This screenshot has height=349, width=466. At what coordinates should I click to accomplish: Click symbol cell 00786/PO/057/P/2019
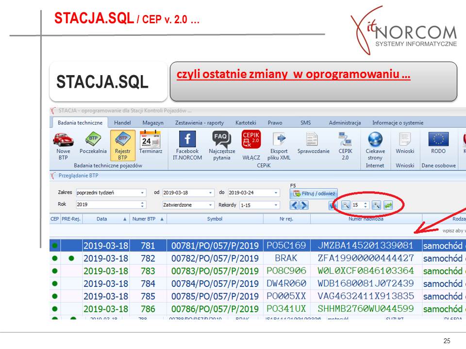215,309
